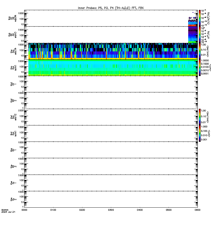This screenshot has height=226, width=211.
Task: Click the thd fbk edc12 <|mV/m|> color bar
Action: point(200,117)
